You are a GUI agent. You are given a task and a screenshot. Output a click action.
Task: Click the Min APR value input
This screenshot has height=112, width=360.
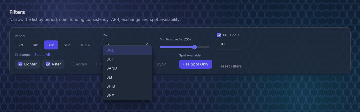pos(230,44)
